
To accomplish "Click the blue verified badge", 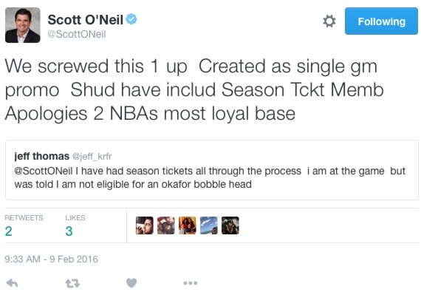I will point(131,19).
